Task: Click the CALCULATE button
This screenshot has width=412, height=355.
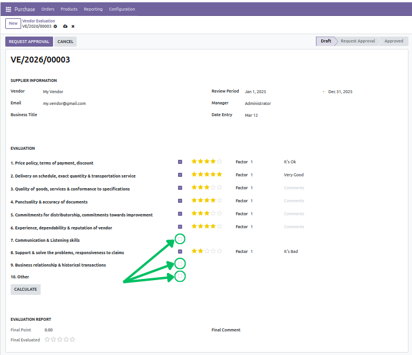Action: (25, 290)
